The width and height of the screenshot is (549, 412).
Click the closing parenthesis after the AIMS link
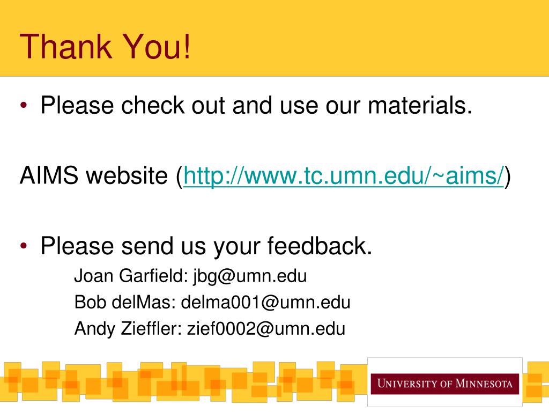(508, 176)
